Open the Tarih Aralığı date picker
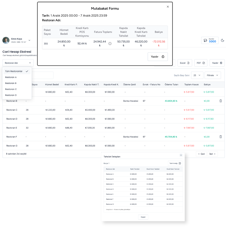The width and height of the screenshot is (226, 227). coord(175,163)
